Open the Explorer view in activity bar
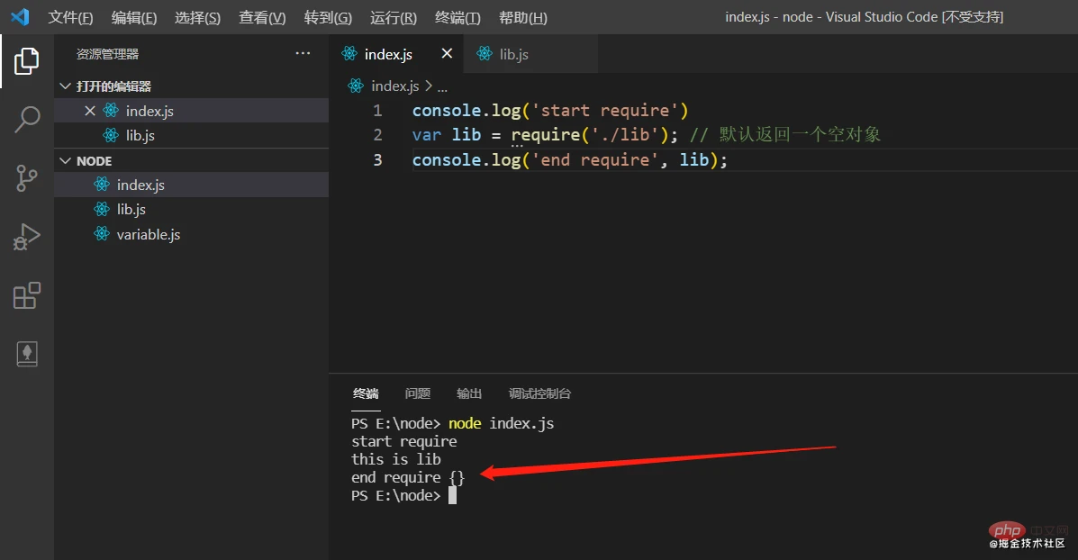The width and height of the screenshot is (1078, 560). pos(27,61)
